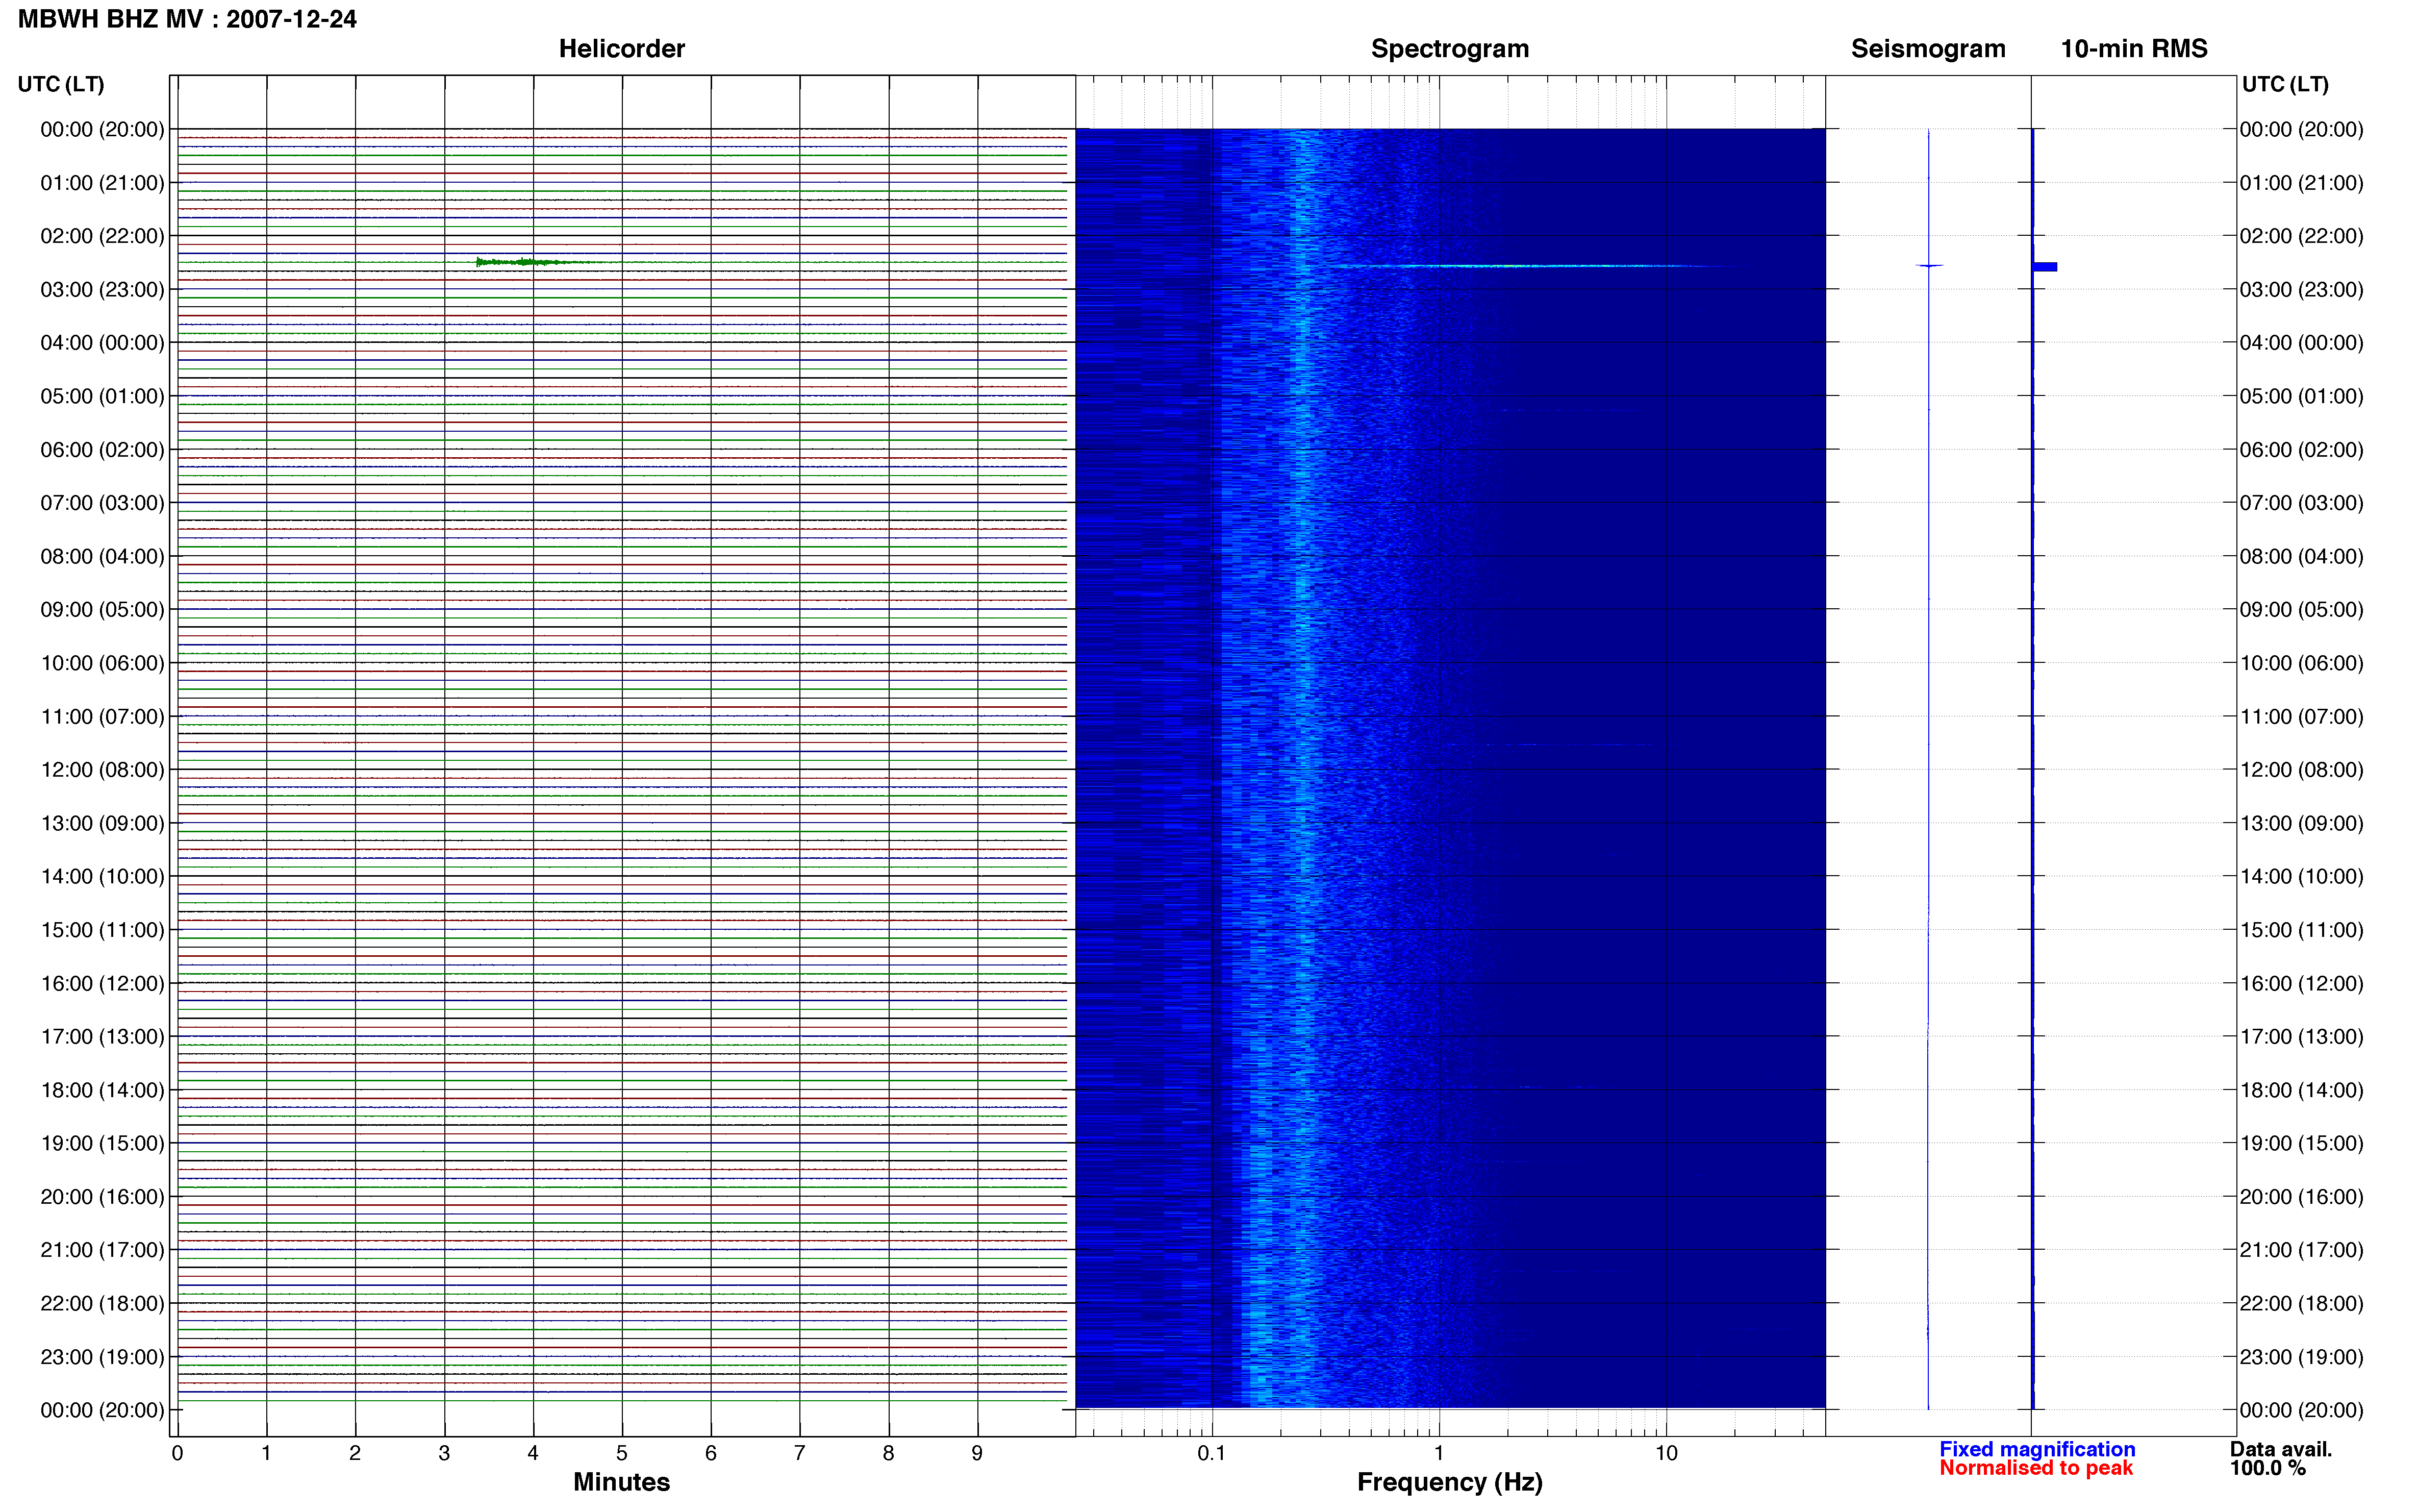2418x1512 pixels.
Task: Click the 19:00 (15:00) label beside the RMS panel
Action: click(2301, 1143)
